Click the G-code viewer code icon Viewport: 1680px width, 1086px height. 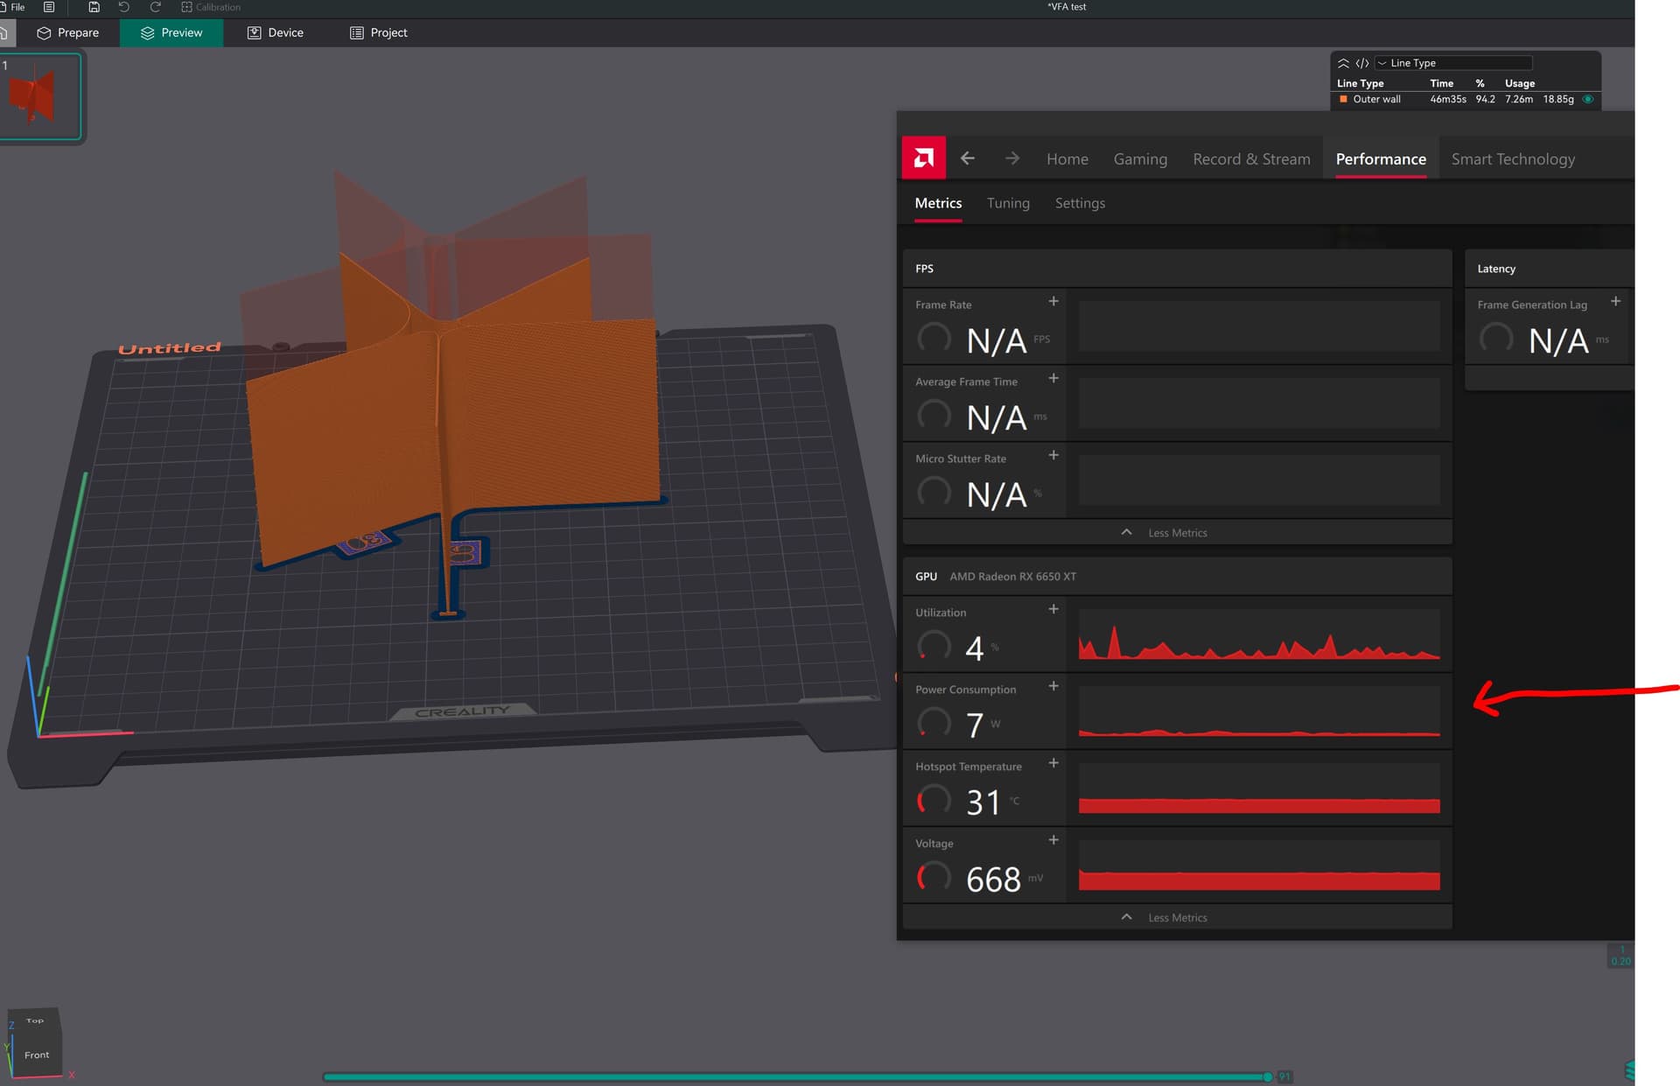click(x=1362, y=63)
